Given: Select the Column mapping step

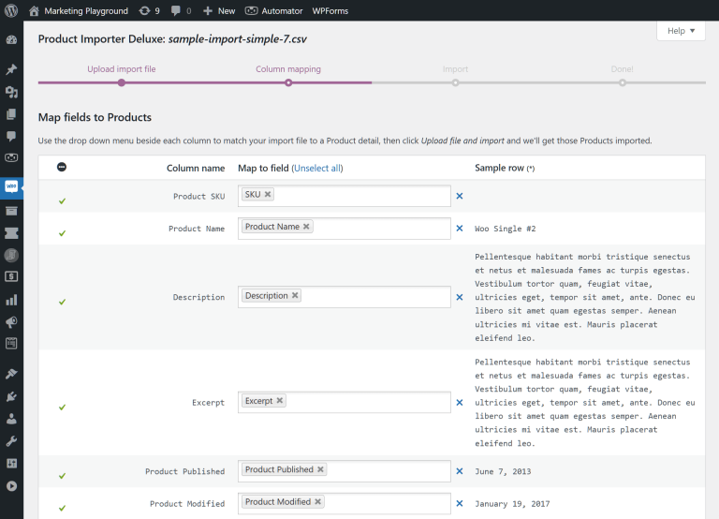Looking at the screenshot, I should (x=288, y=69).
